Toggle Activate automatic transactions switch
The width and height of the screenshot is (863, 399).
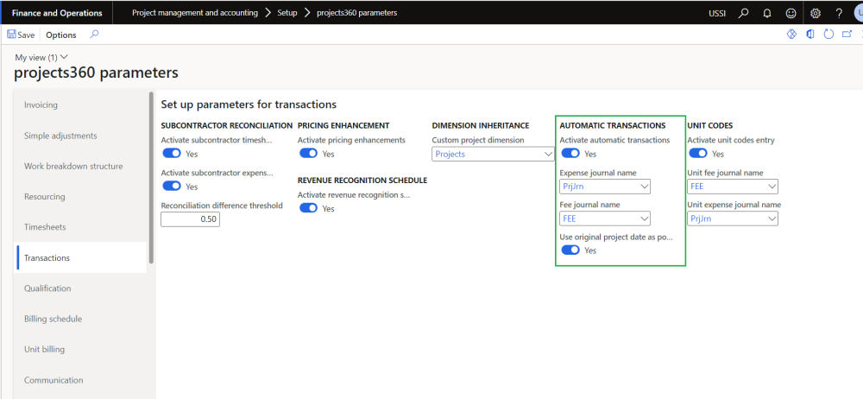click(570, 154)
